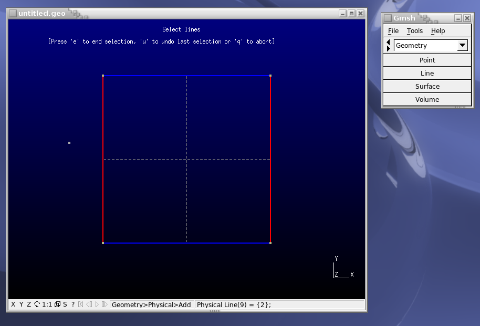Image resolution: width=480 pixels, height=326 pixels.
Task: Click the Surface button
Action: pyautogui.click(x=427, y=87)
